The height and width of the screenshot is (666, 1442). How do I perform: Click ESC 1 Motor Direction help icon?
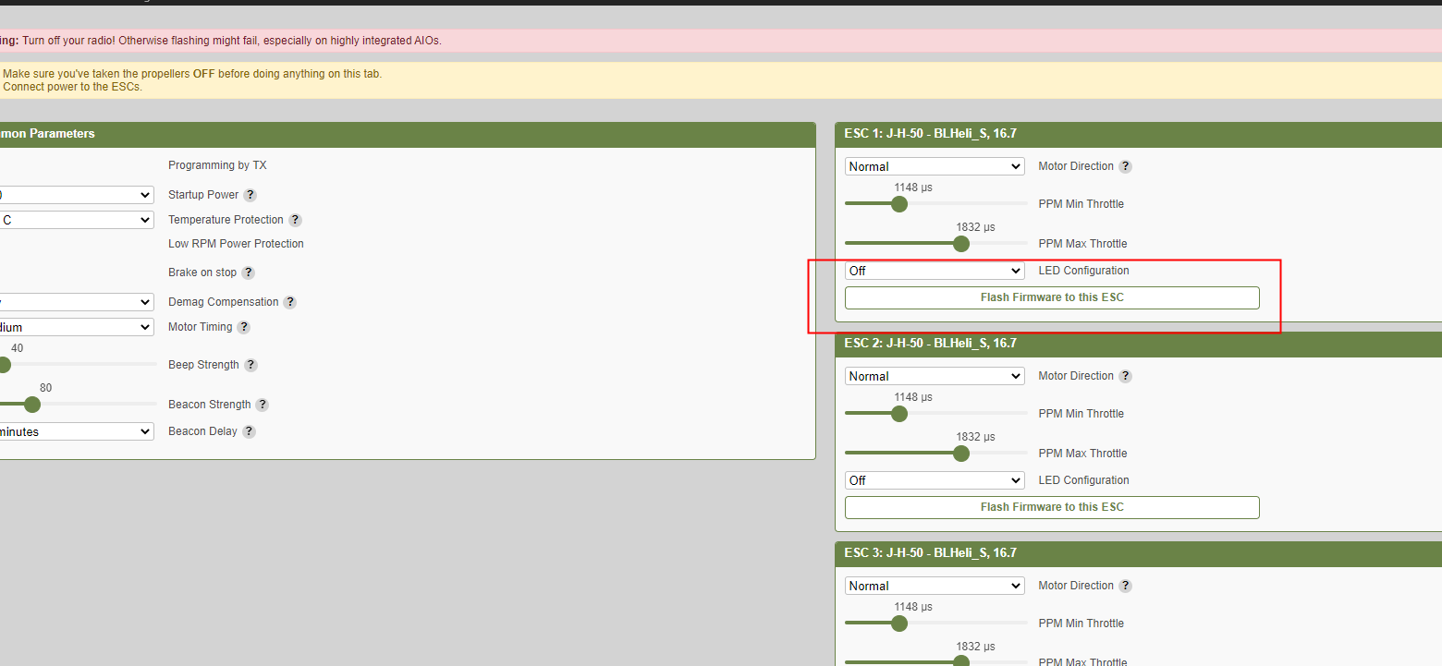pos(1125,166)
